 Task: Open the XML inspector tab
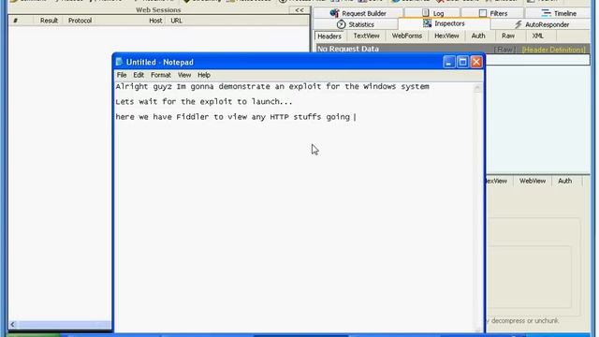click(x=537, y=36)
